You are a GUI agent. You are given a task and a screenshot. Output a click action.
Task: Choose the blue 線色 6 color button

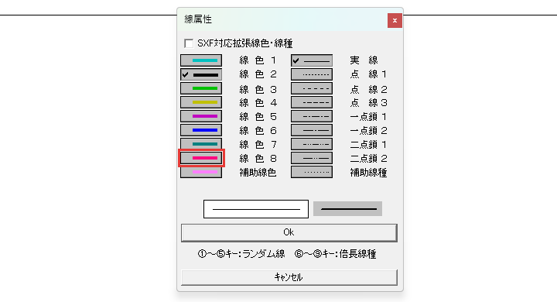click(201, 130)
